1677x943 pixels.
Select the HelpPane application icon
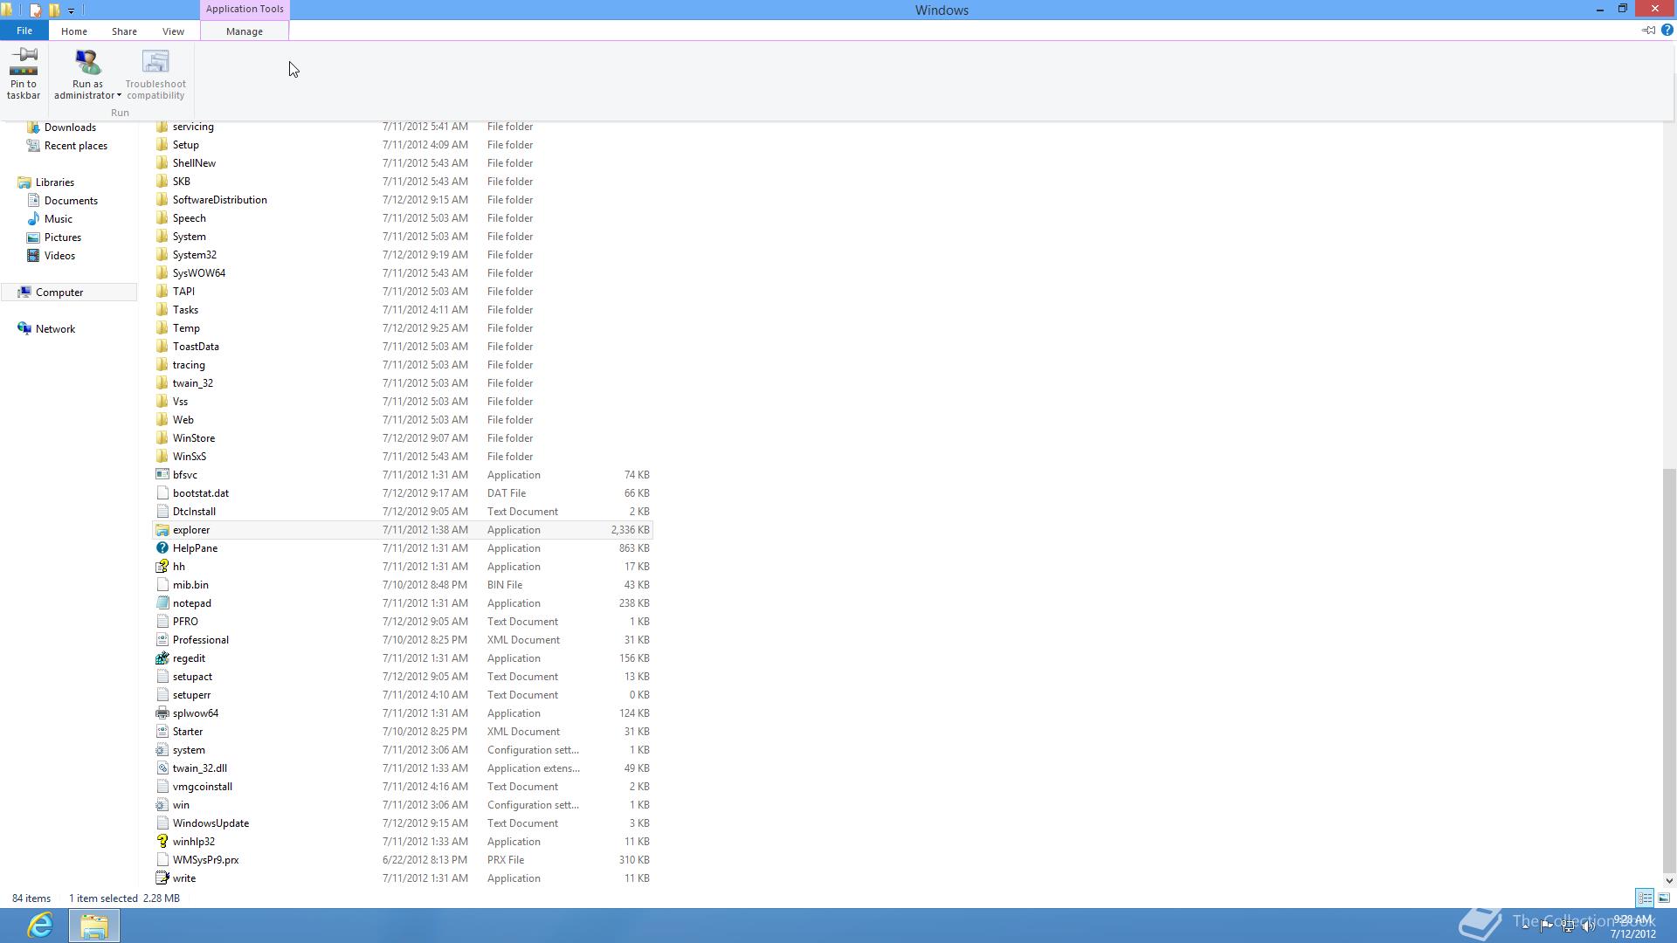pos(162,548)
